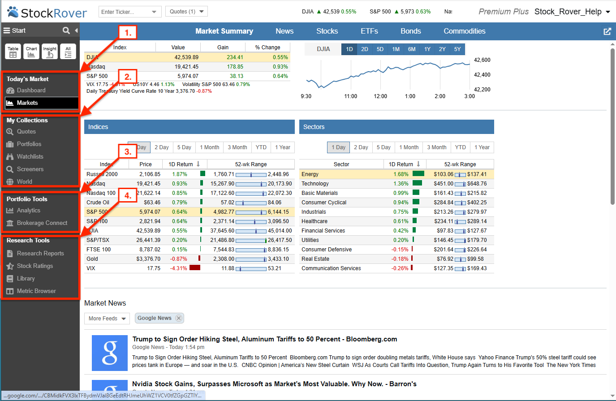This screenshot has width=616, height=401.
Task: Set Sectors period to 1 Year
Action: [x=482, y=147]
